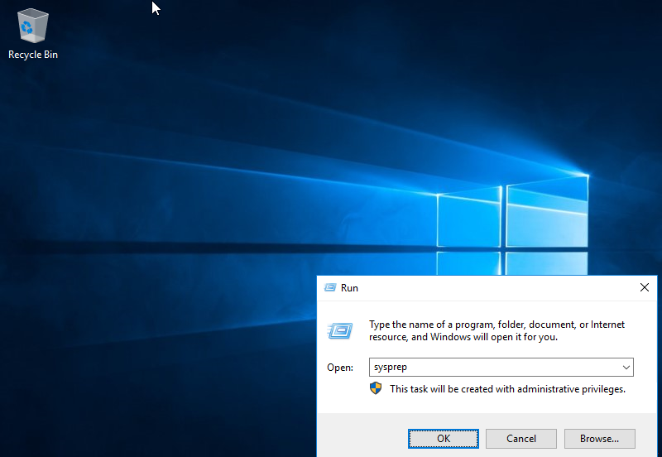Open the Recycle Bin desktop icon

pos(33,35)
